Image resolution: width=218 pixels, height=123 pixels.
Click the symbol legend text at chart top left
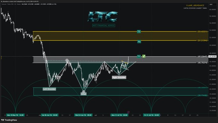click(29, 4)
